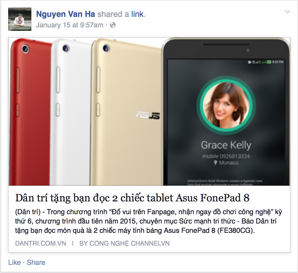Click the Grace Kelly contact photo
Viewport: 298px width, 273px height.
[226, 105]
